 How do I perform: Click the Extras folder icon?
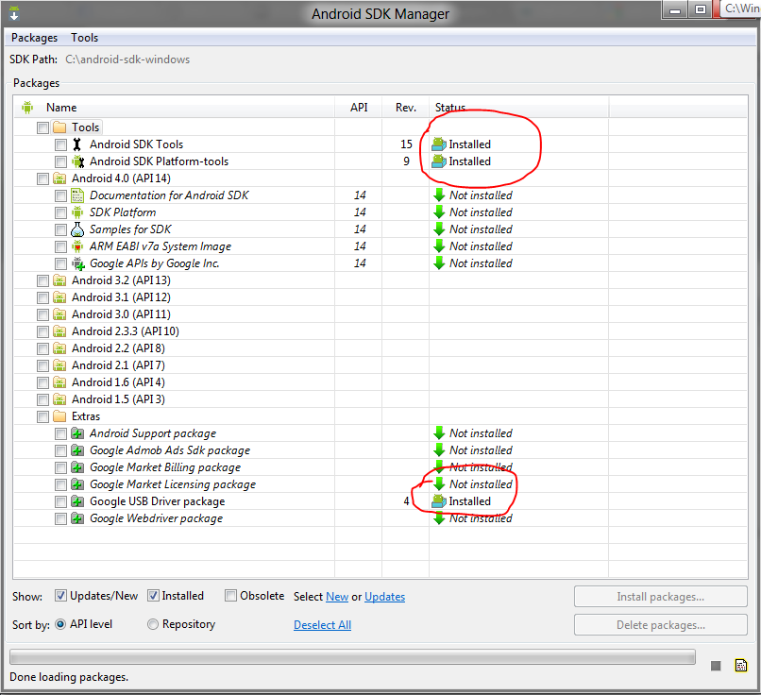(59, 416)
